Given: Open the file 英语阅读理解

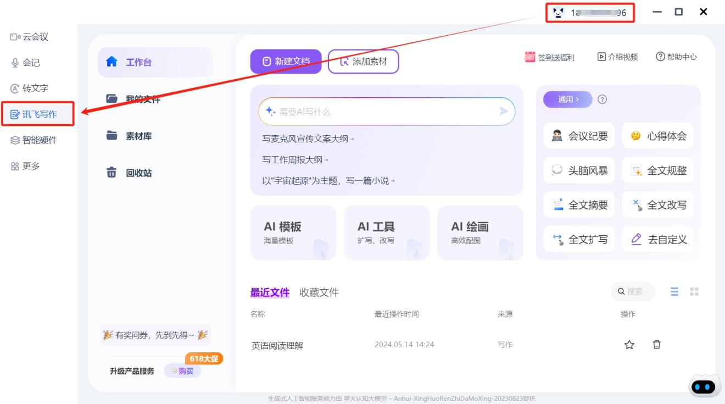Looking at the screenshot, I should [x=277, y=346].
